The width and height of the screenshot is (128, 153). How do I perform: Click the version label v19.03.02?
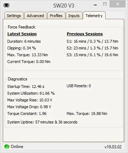click(x=113, y=147)
